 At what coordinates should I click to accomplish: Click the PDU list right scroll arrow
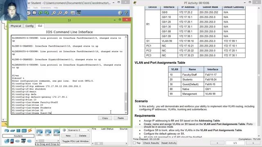point(126,143)
